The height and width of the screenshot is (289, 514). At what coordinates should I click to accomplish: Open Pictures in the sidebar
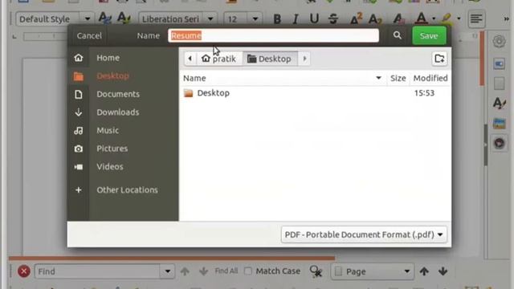point(112,149)
